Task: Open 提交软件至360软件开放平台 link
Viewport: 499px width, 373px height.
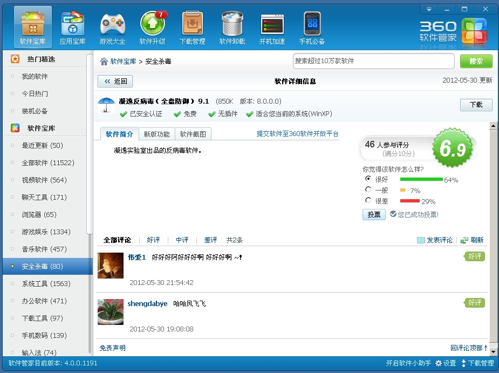Action: pos(298,134)
